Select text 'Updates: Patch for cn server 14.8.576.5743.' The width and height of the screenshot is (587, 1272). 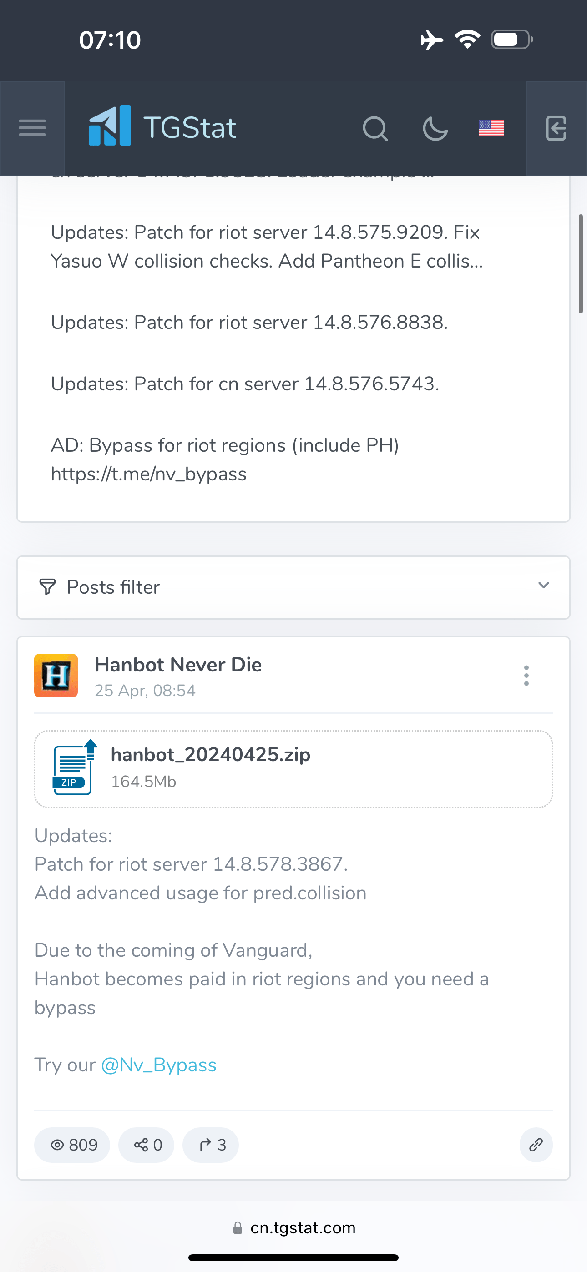(x=245, y=384)
